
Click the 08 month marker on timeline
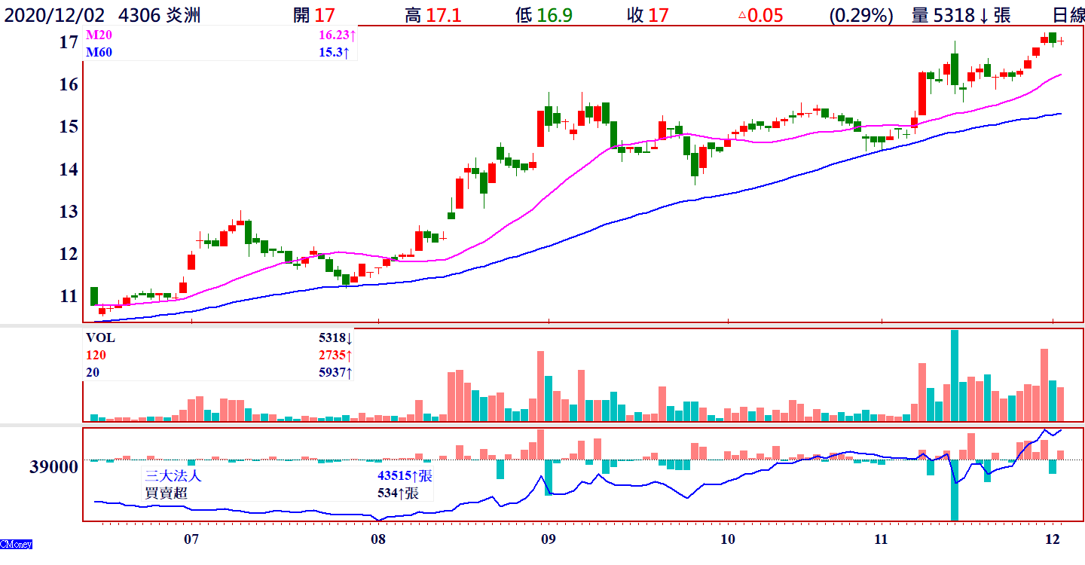(378, 539)
